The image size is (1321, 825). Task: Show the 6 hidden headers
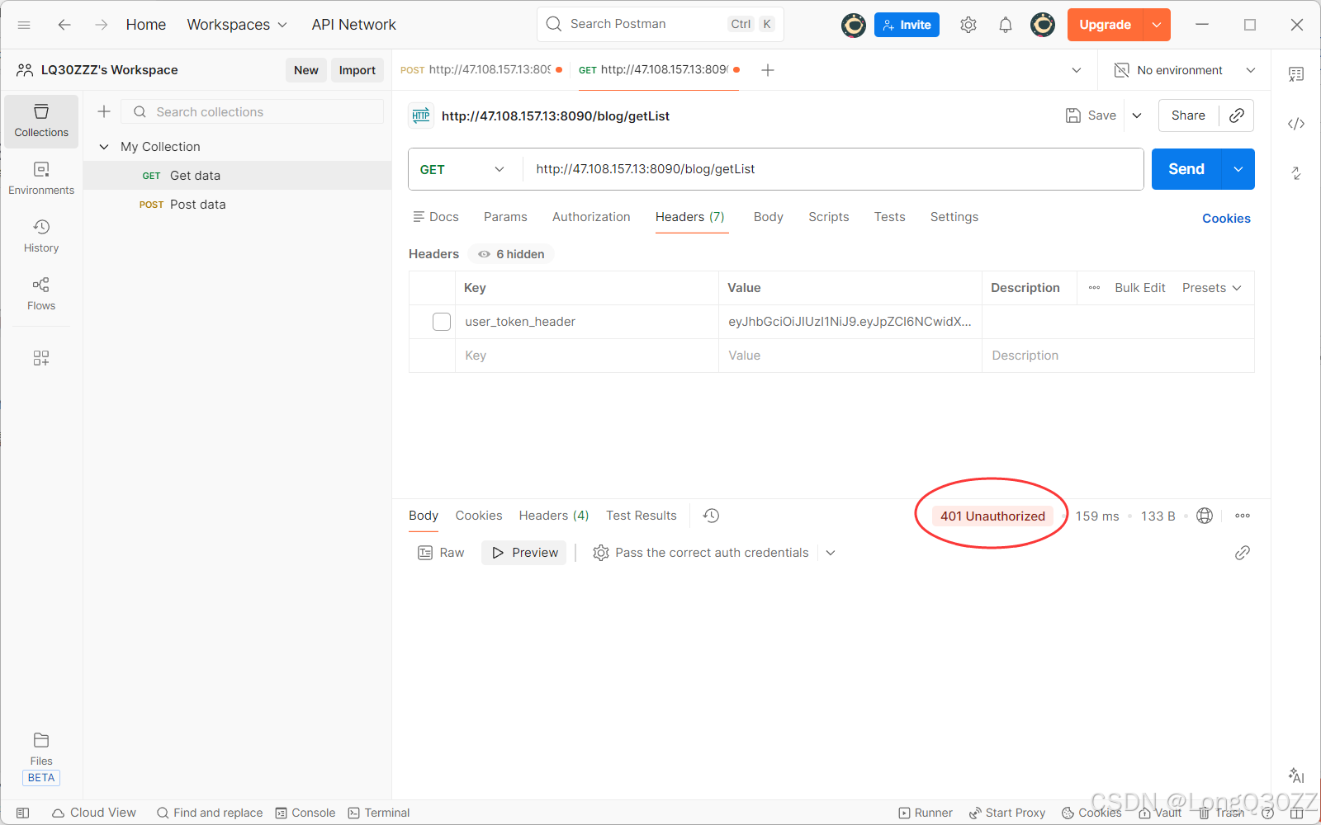512,254
